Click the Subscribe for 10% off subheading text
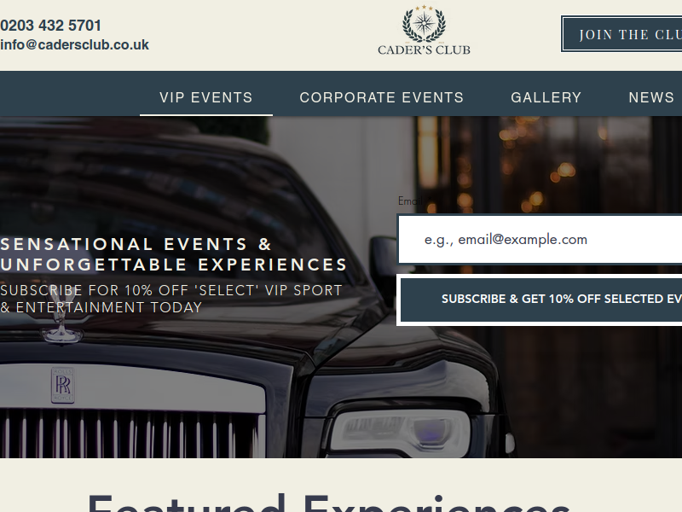This screenshot has width=682, height=512. pos(171,299)
